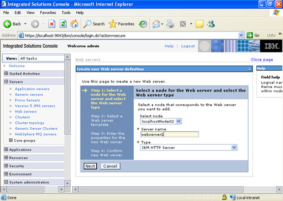Expand the Guided Activities section
Image resolution: width=283 pixels, height=201 pixels.
6,73
